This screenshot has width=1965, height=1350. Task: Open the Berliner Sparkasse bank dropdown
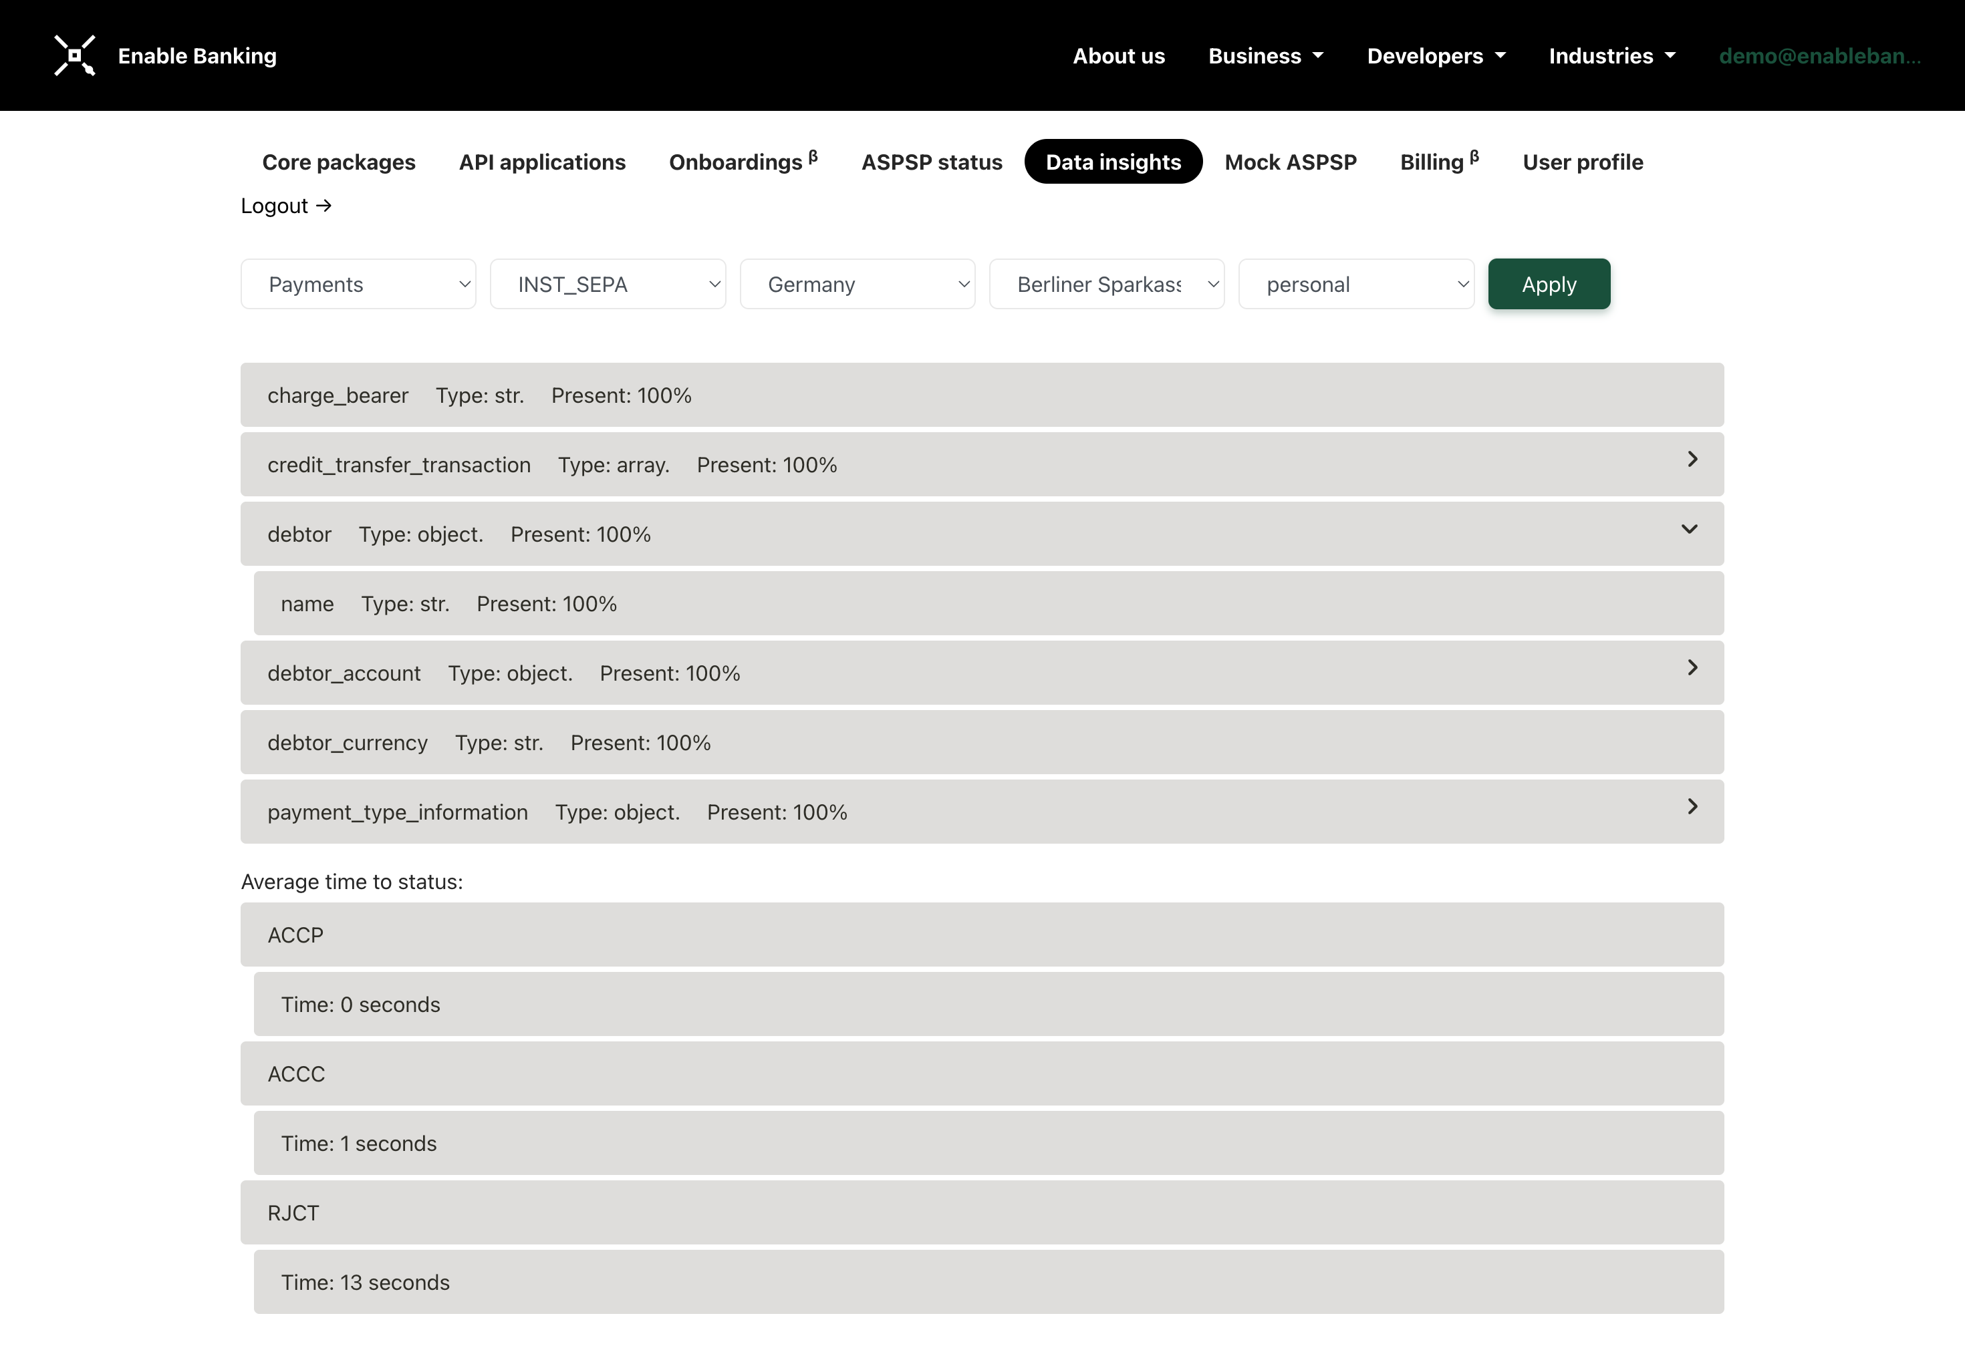tap(1107, 284)
